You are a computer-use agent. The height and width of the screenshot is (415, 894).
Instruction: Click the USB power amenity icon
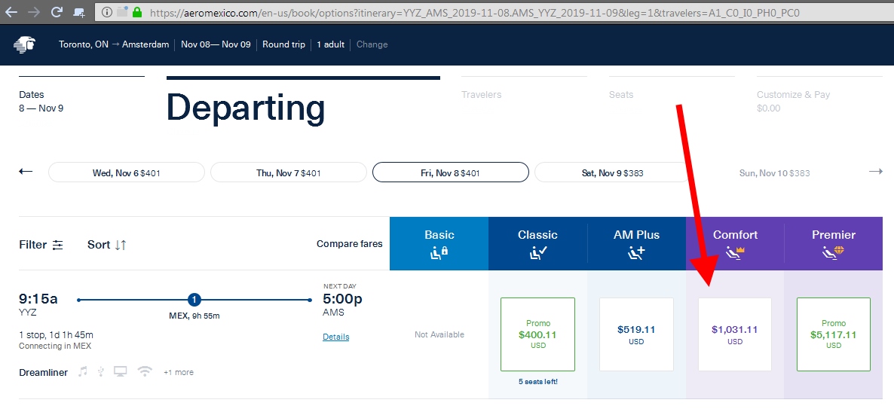pyautogui.click(x=101, y=371)
